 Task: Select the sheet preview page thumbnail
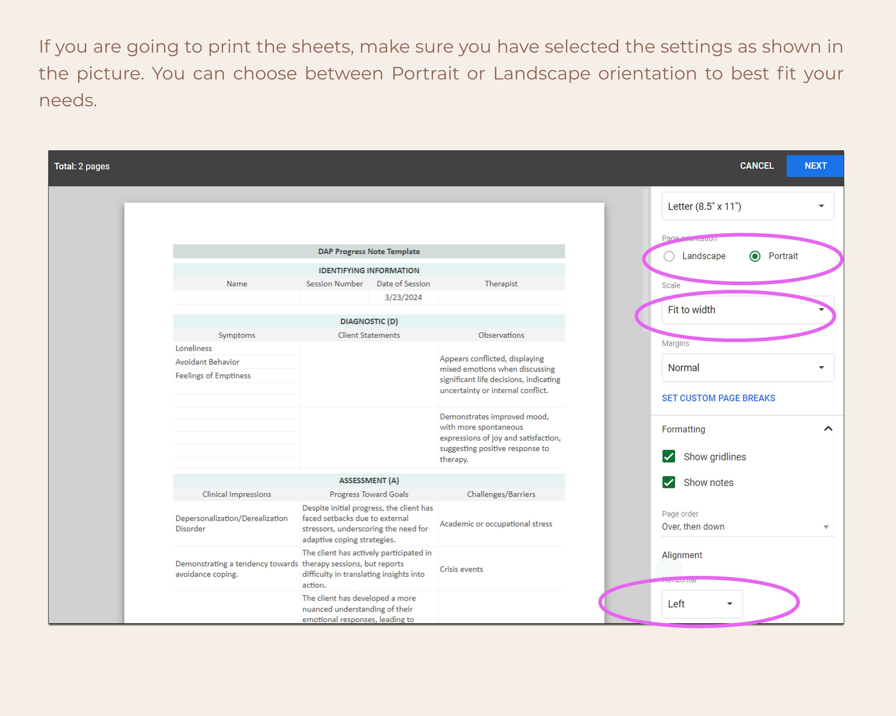(x=366, y=411)
